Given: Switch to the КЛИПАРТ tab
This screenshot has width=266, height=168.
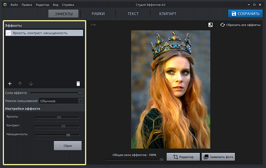Looking at the screenshot, I should pos(168,14).
